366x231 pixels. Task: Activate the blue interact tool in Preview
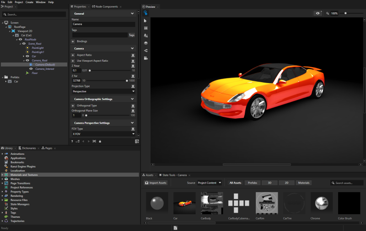point(145,13)
